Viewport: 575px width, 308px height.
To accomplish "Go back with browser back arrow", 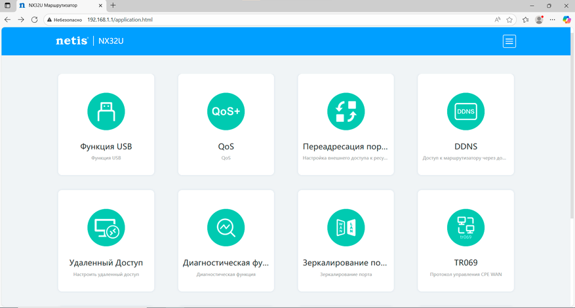I will pyautogui.click(x=7, y=20).
